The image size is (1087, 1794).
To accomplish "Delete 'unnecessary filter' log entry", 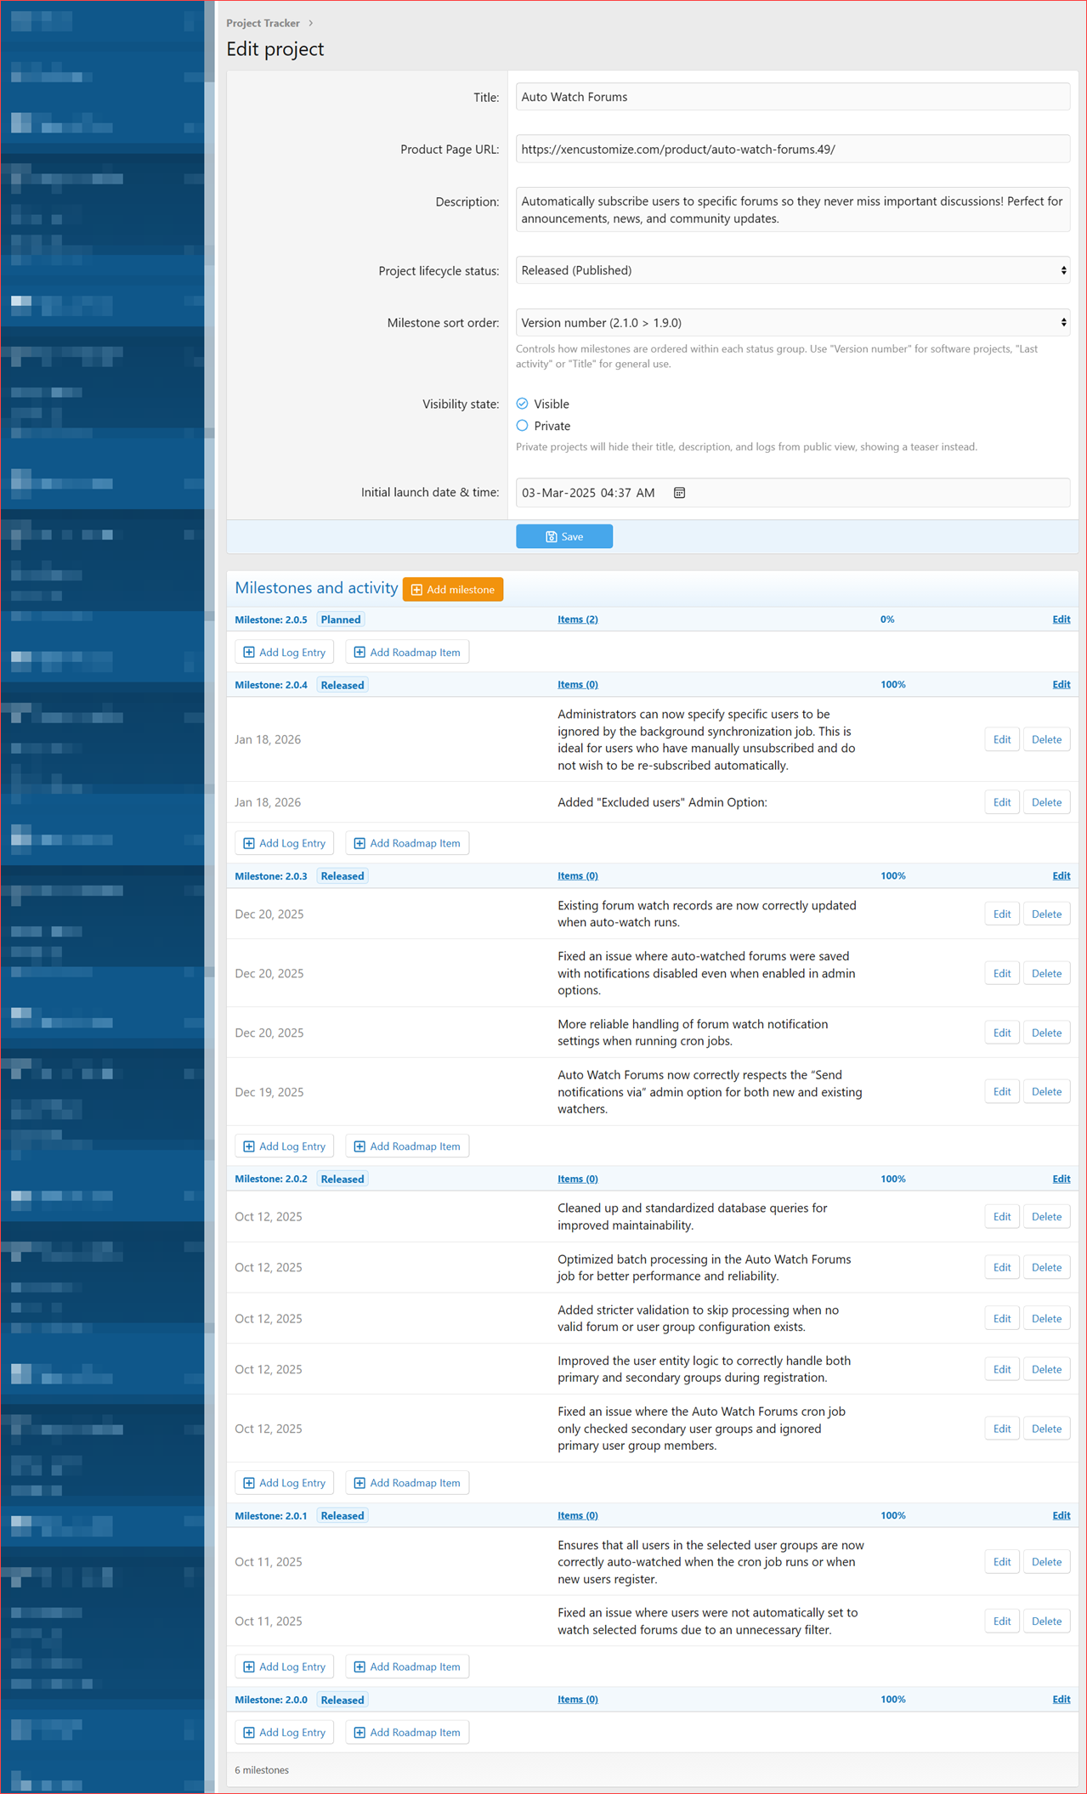I will (1046, 1621).
